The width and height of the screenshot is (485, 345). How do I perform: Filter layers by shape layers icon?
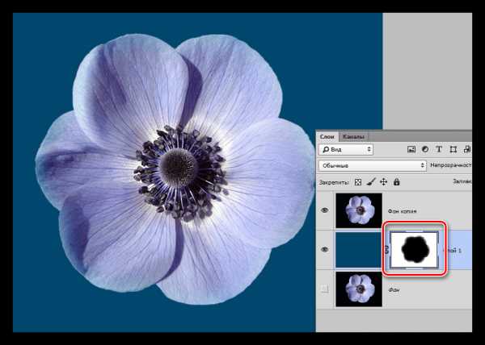[453, 150]
